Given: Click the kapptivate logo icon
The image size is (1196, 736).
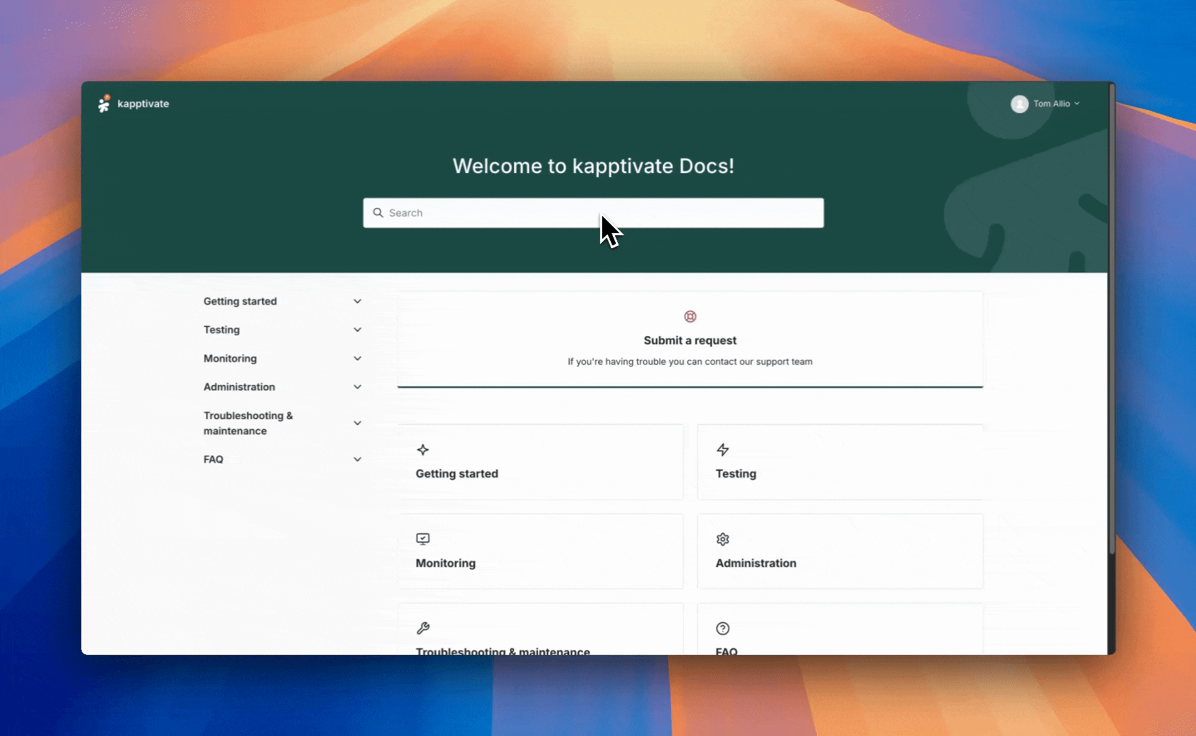Looking at the screenshot, I should point(104,104).
